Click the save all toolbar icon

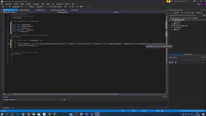coord(18,7)
